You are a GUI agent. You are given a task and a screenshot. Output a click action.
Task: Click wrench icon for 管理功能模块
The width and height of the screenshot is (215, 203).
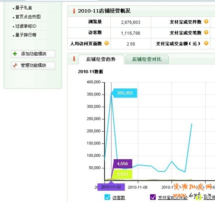point(15,65)
